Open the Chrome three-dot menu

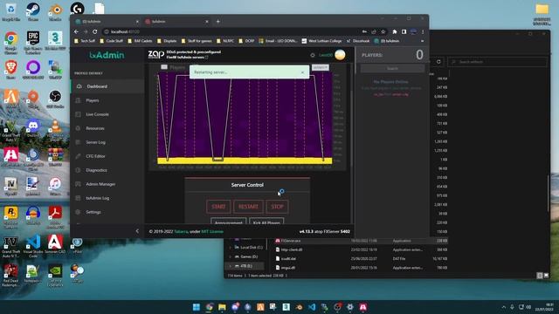click(423, 31)
